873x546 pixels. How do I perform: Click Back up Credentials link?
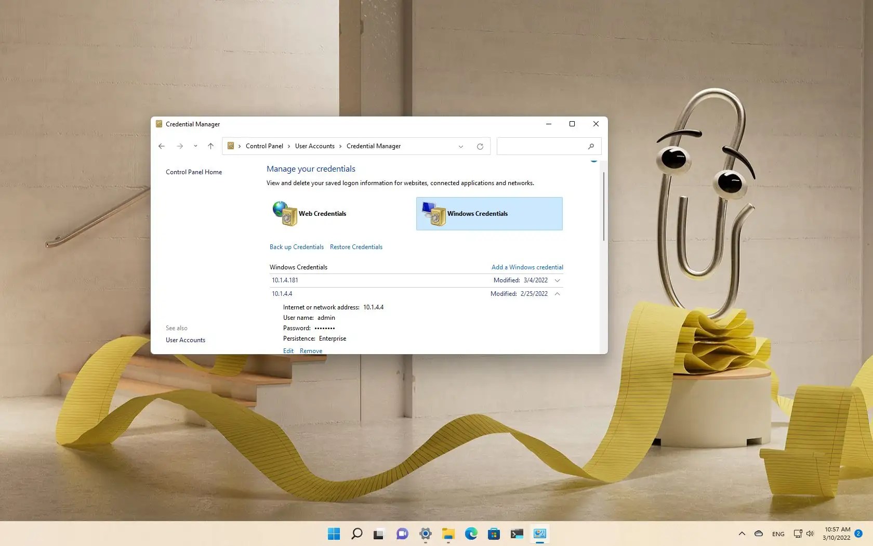tap(297, 247)
